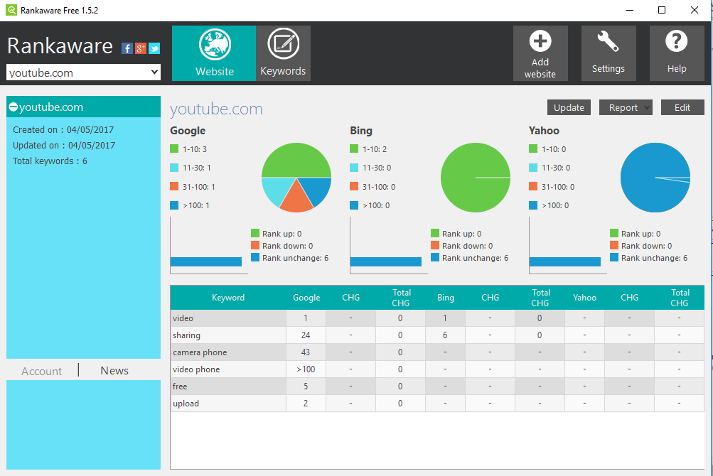Switch to the News tab
Viewport: 713px width, 476px height.
(114, 371)
